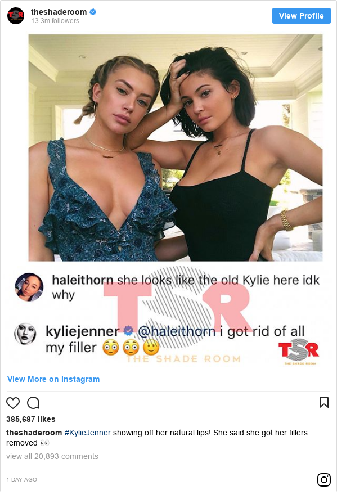Click the #KylieJenner hashtag
Screen dimensions: 337x499
88,433
